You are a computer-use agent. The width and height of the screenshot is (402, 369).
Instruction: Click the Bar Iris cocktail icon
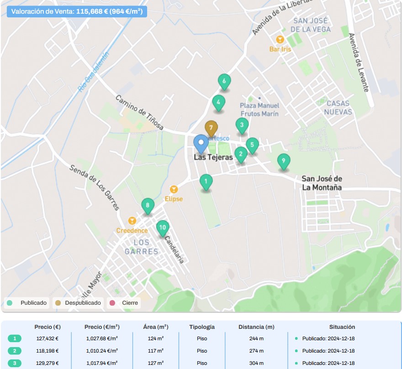[x=280, y=40]
